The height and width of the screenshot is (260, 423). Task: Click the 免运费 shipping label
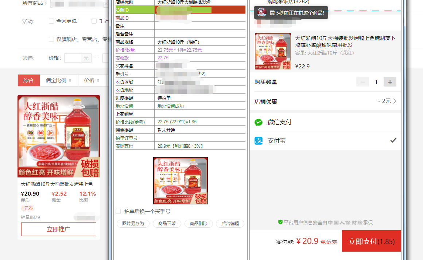click(329, 242)
